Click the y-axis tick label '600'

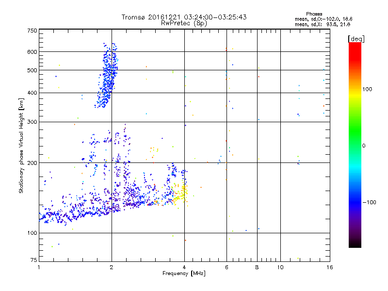click(32, 52)
